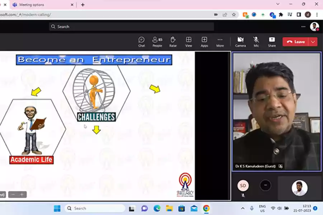323x215 pixels.
Task: Show hidden system tray icons
Action: coord(243,209)
